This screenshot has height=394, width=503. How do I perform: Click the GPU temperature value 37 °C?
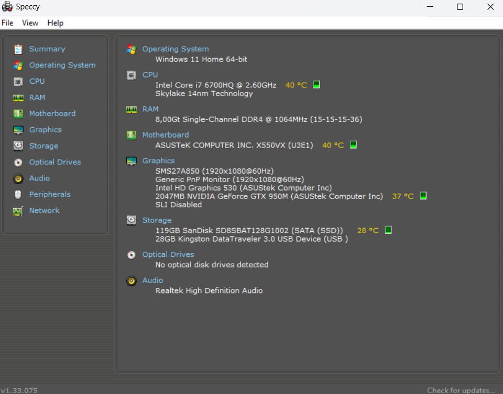click(x=403, y=196)
